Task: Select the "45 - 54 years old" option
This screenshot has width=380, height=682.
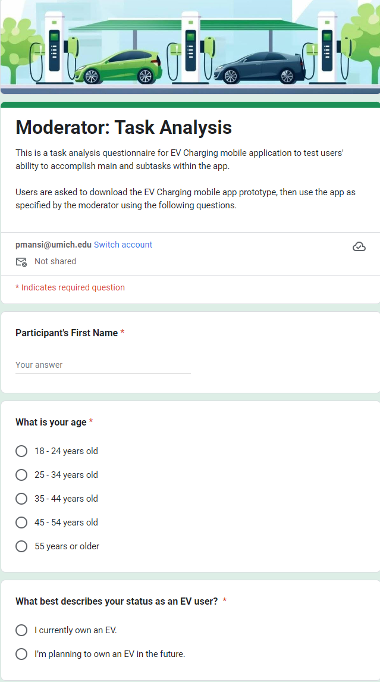Action: (21, 523)
